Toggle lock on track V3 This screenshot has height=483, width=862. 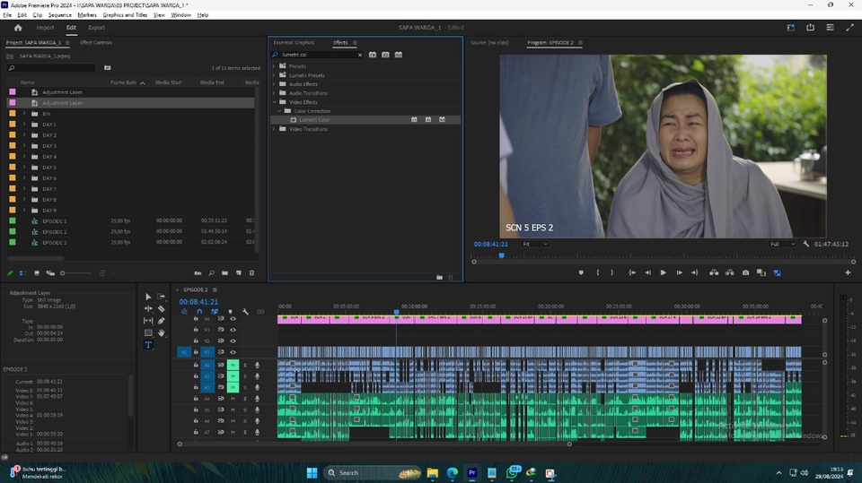click(x=196, y=330)
